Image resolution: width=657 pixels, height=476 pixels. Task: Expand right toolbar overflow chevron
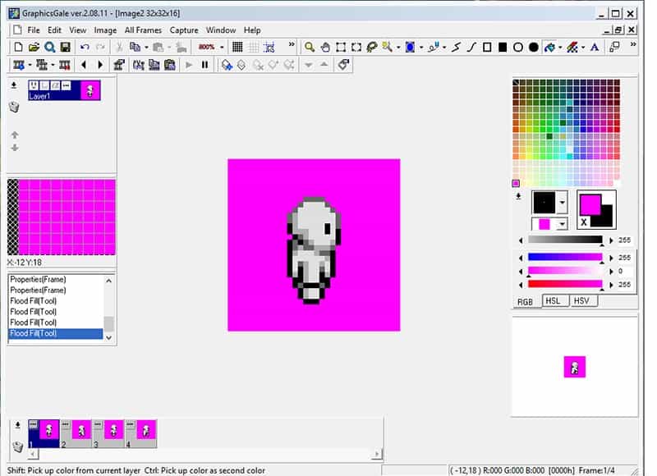click(x=633, y=44)
